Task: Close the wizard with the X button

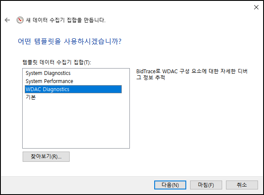Action: (256, 7)
